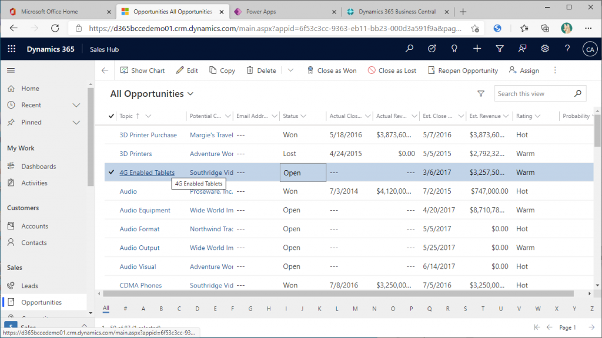The image size is (602, 338).
Task: Switch to Dynamics 365 Business Central tab
Action: [397, 12]
